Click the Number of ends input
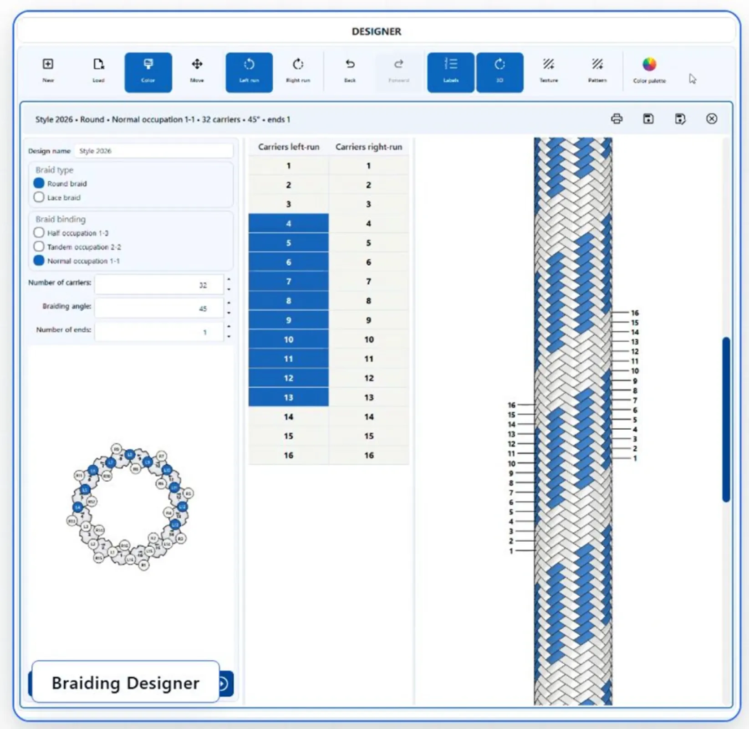 coord(159,332)
